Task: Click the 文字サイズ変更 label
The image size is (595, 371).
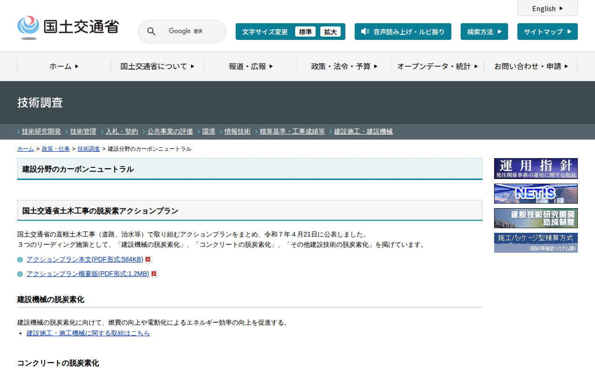Action: click(x=265, y=32)
